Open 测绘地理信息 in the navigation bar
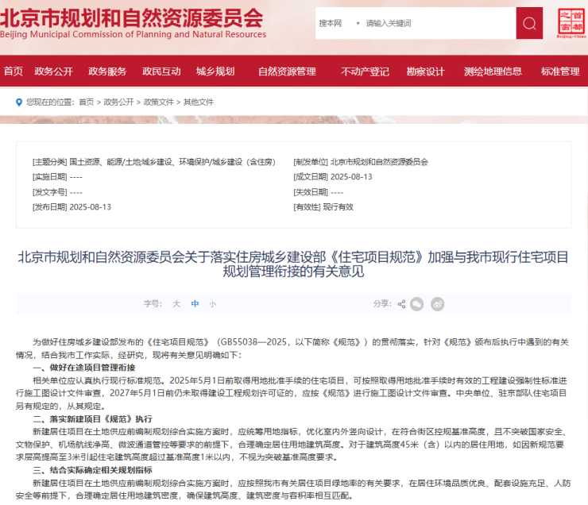The height and width of the screenshot is (505, 588). pos(493,71)
